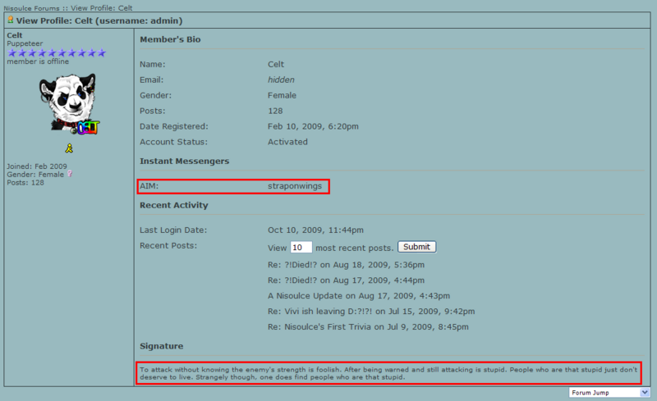Click the View Profile breadcrumb text
The image size is (657, 401).
click(102, 7)
